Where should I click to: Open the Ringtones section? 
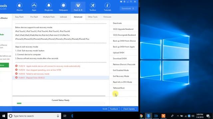tap(49, 7)
